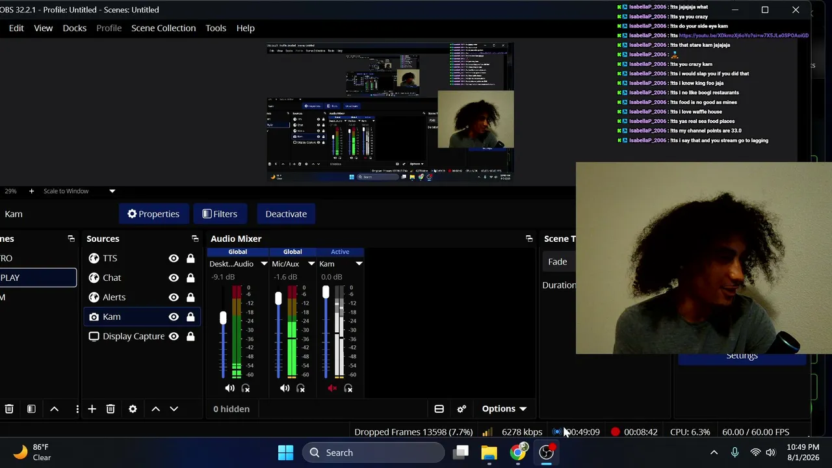Open Properties for the Kam source
This screenshot has height=468, width=832.
[153, 214]
